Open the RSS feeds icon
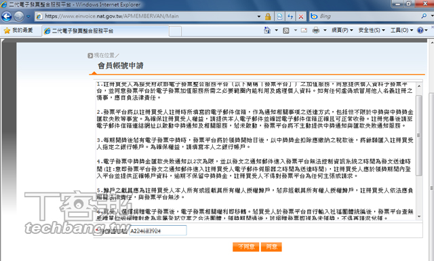 click(286, 31)
